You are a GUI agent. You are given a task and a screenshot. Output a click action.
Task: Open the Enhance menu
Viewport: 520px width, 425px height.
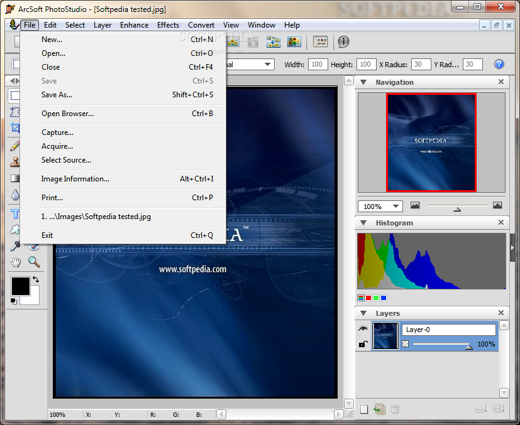pos(134,25)
